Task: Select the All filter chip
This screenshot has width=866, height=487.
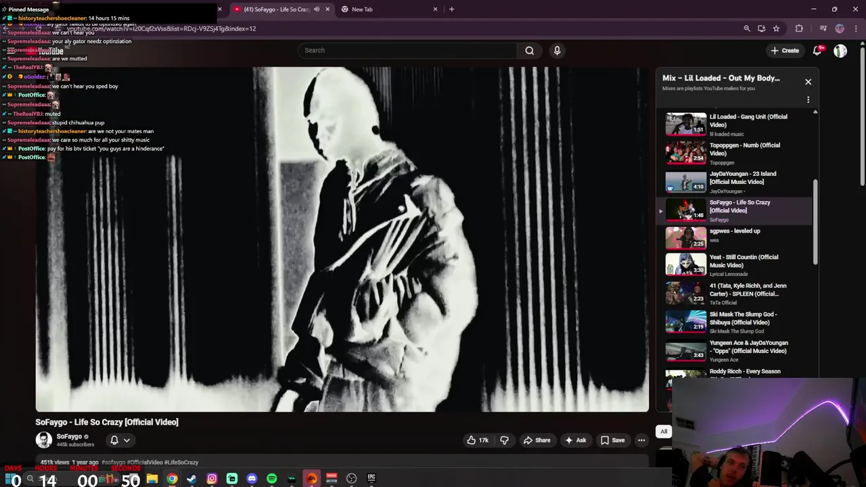Action: click(x=664, y=432)
